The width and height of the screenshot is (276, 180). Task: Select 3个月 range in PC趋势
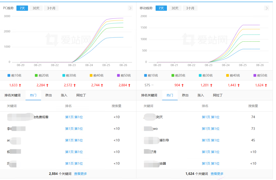coord(51,8)
